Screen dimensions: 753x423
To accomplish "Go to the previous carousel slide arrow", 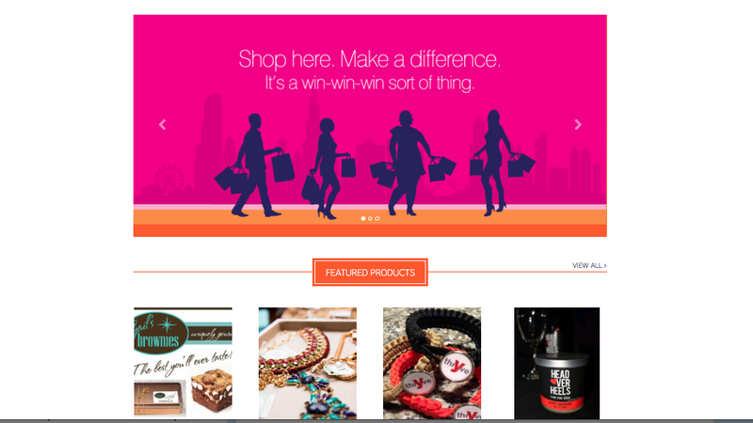I will [x=162, y=125].
